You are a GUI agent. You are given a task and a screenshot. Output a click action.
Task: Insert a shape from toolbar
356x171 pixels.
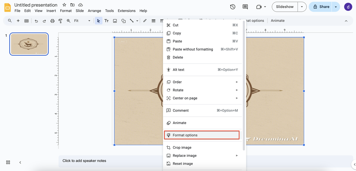pyautogui.click(x=123, y=21)
